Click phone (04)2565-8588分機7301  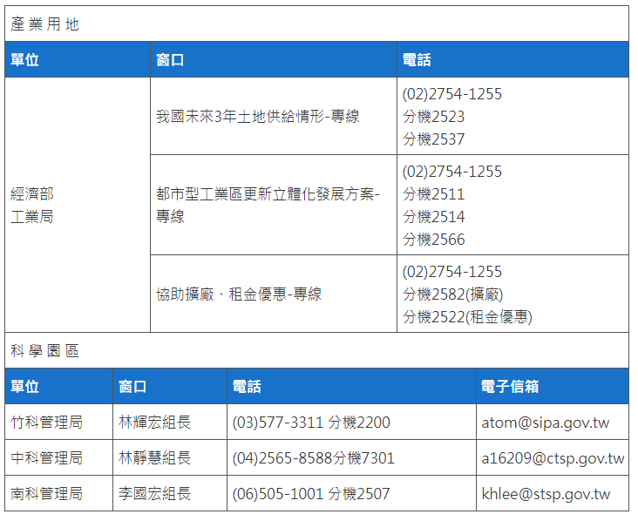pos(313,458)
